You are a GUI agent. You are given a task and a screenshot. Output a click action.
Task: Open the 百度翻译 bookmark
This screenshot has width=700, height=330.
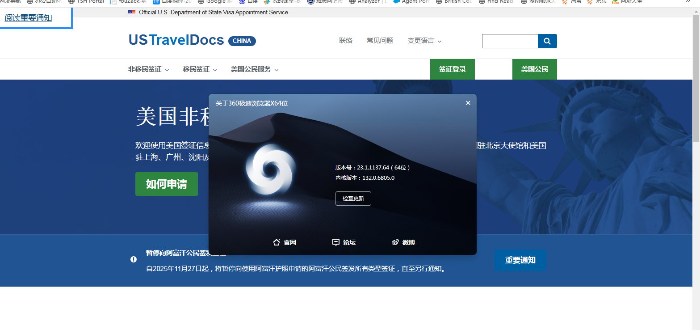click(172, 2)
